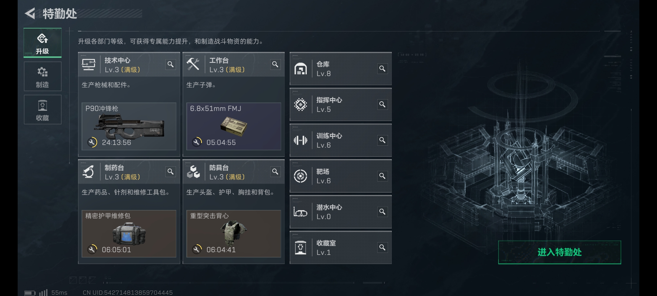Go back using the arrow beside 特勤处
This screenshot has height=296, width=657.
[30, 14]
